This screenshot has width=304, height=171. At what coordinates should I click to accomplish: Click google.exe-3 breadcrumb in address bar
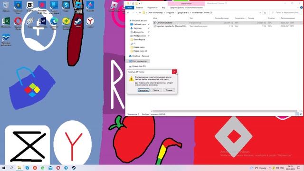(x=183, y=13)
